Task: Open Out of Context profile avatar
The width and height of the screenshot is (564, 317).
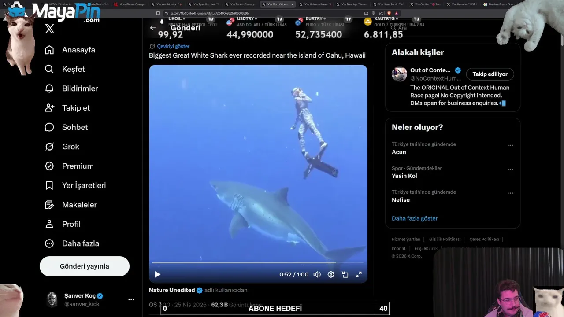Action: (400, 74)
